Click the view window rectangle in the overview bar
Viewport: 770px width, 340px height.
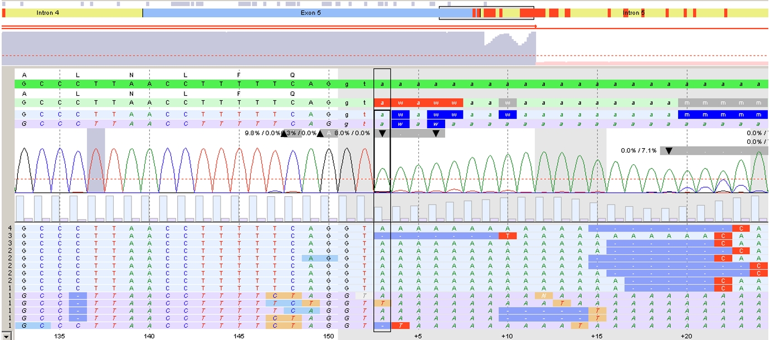click(486, 13)
